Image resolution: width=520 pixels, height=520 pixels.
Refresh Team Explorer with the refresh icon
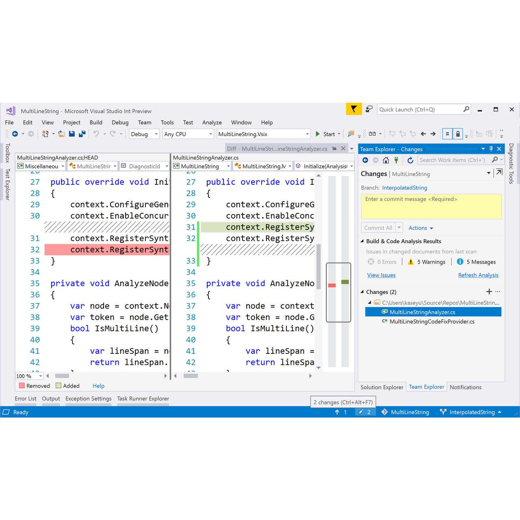point(410,160)
